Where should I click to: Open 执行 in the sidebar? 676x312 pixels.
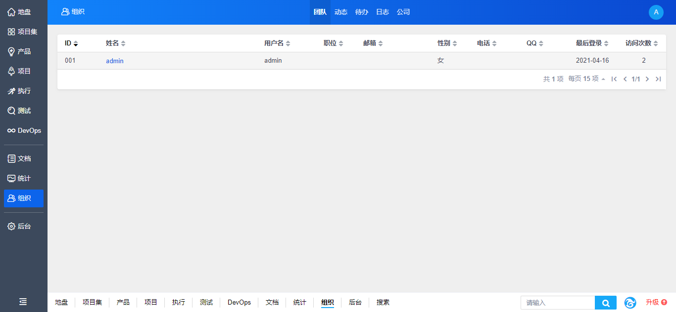click(x=24, y=91)
